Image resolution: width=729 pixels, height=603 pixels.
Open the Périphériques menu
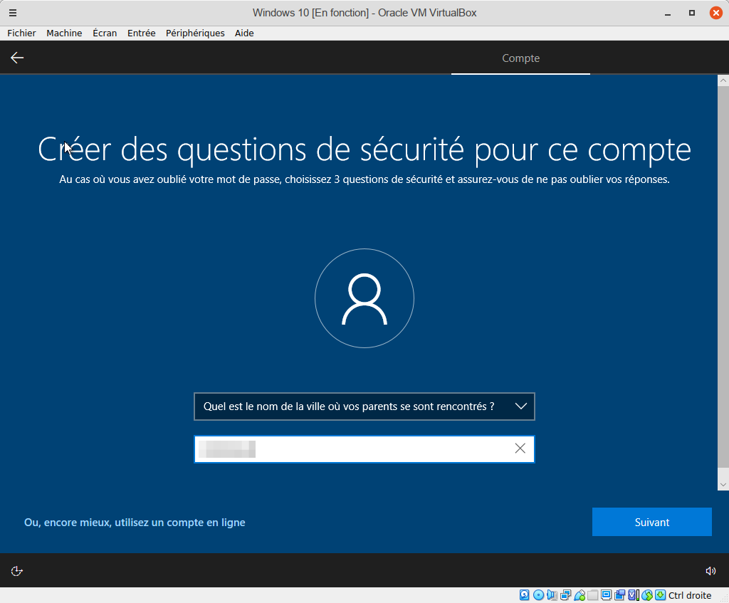(195, 33)
